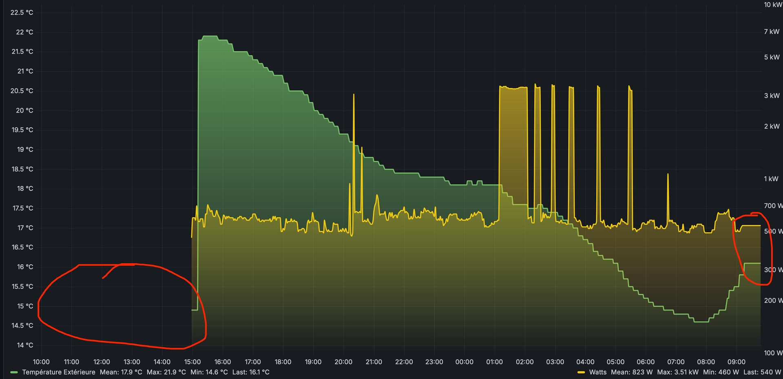
Task: Toggle the Température Extérieure series in legend
Action: 59,372
